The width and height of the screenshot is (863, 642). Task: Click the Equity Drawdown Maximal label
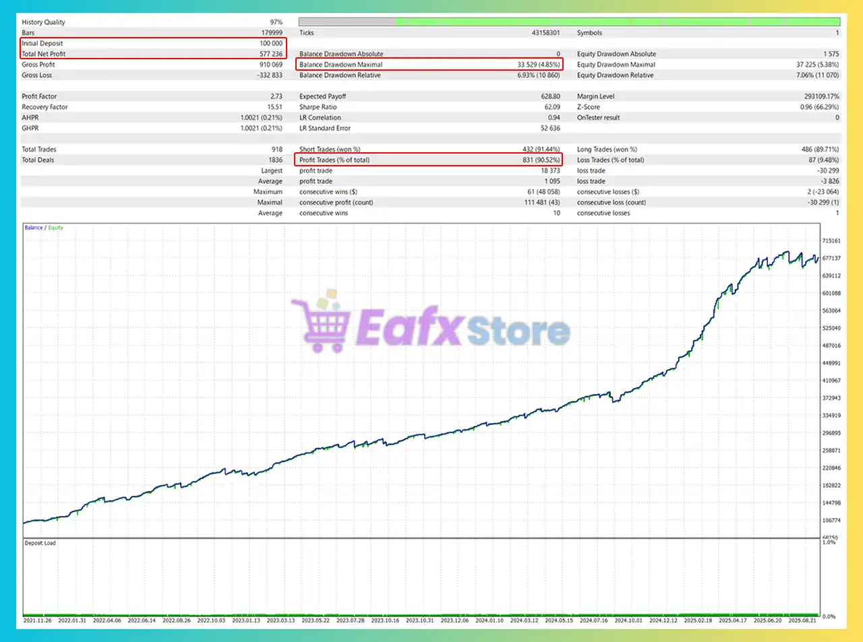[616, 65]
